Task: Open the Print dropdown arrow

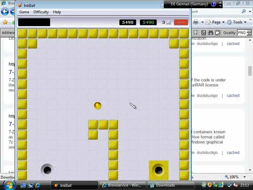Action: (x=202, y=22)
